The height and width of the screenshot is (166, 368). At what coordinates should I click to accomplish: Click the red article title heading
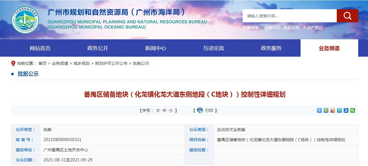click(x=185, y=95)
